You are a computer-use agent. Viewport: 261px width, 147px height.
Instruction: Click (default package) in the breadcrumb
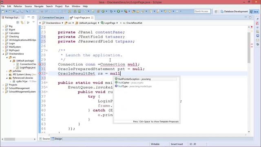click(88, 23)
